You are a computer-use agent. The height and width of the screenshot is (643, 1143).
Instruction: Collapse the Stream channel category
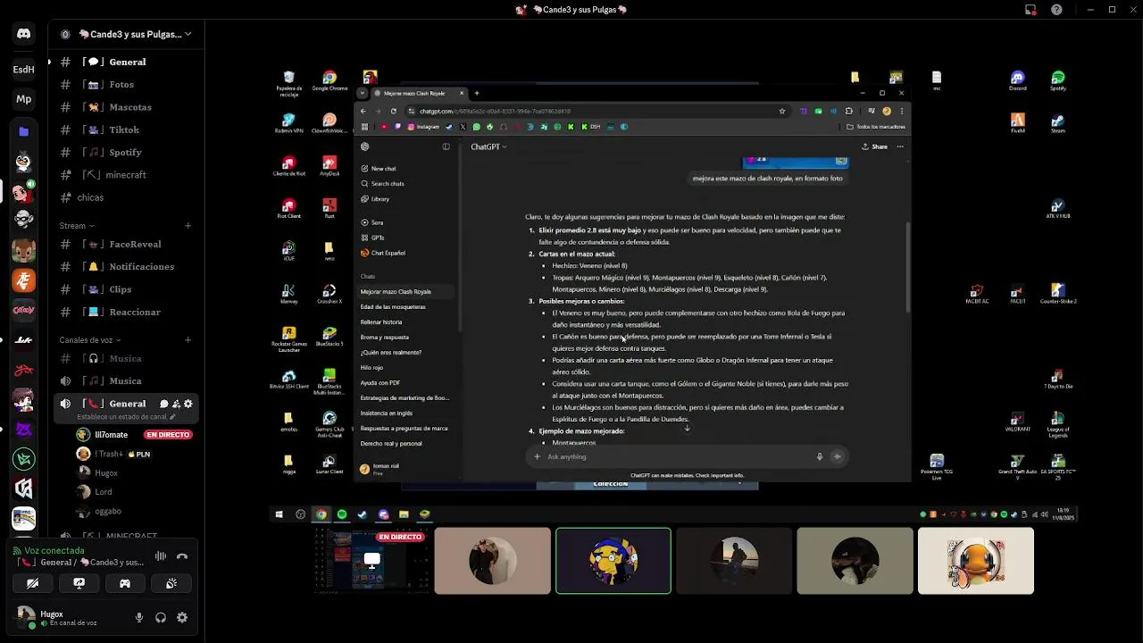pos(77,226)
